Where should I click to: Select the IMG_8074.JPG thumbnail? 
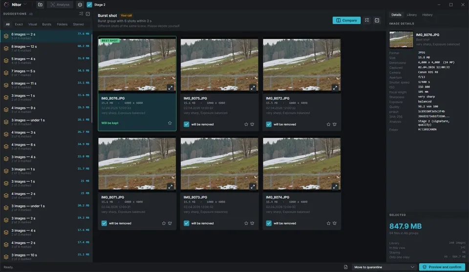point(301,164)
